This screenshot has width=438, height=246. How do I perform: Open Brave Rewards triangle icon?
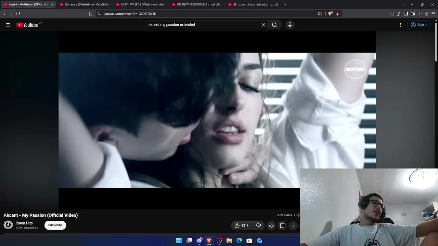tap(337, 14)
